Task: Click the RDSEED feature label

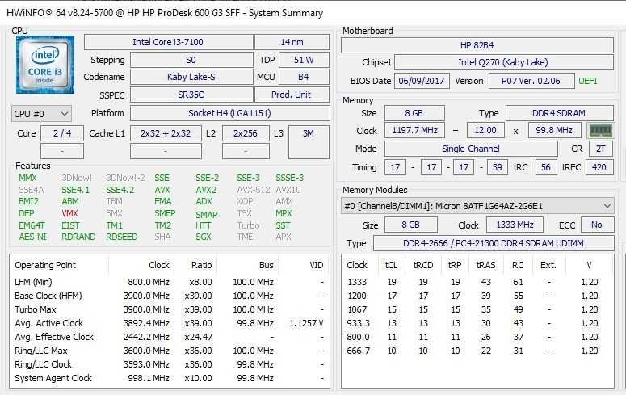Action: 122,237
